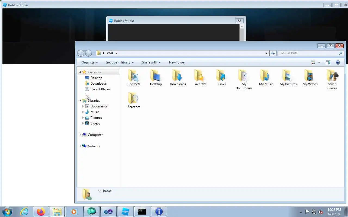348x217 pixels.
Task: Open the Share with dropdown
Action: pos(151,62)
